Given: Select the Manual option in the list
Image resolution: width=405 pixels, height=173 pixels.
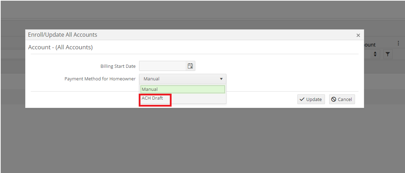Looking at the screenshot, I should click(183, 89).
